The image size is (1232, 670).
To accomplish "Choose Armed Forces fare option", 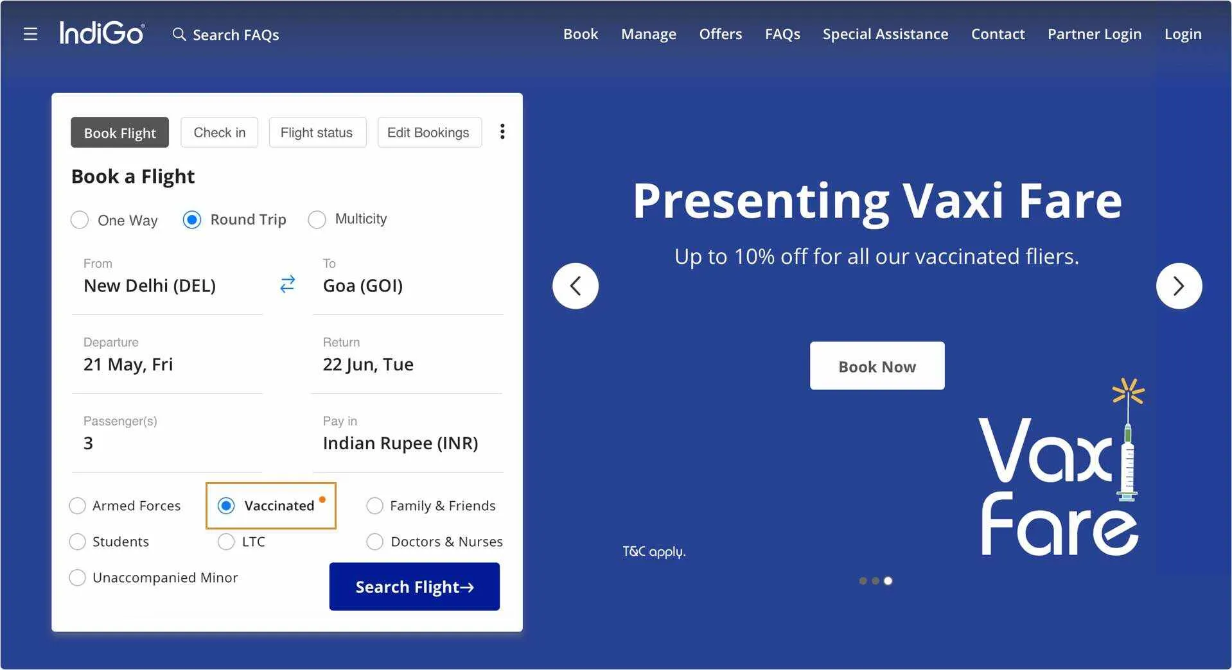I will 125,506.
